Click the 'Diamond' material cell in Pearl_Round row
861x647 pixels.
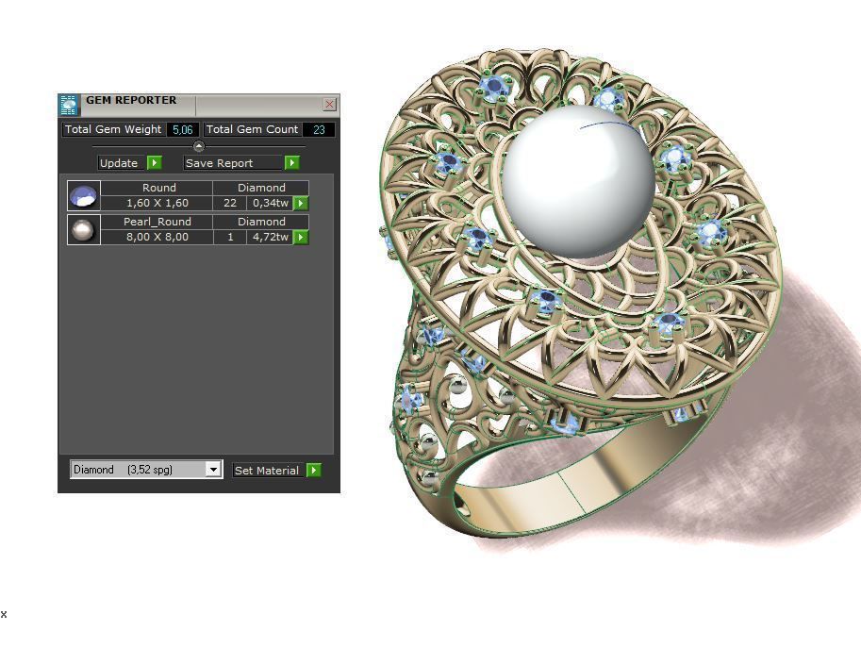pos(261,222)
